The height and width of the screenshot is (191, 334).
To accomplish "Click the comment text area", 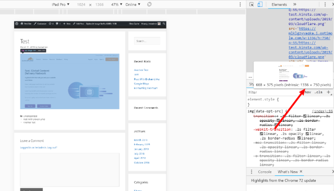I will coord(69,170).
